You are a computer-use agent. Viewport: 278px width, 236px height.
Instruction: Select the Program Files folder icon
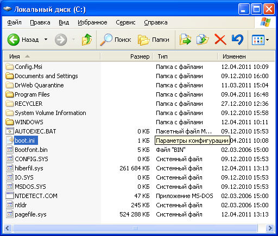click(x=10, y=94)
